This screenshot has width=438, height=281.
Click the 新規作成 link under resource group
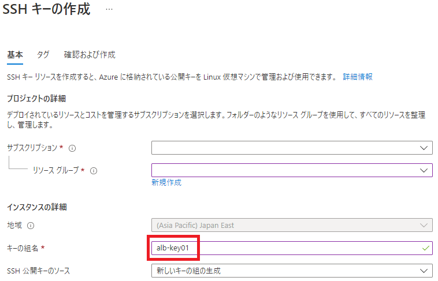pos(166,182)
